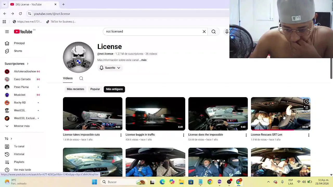Click the License channel avatar
Screen dimensions: 333x187
click(x=79, y=57)
